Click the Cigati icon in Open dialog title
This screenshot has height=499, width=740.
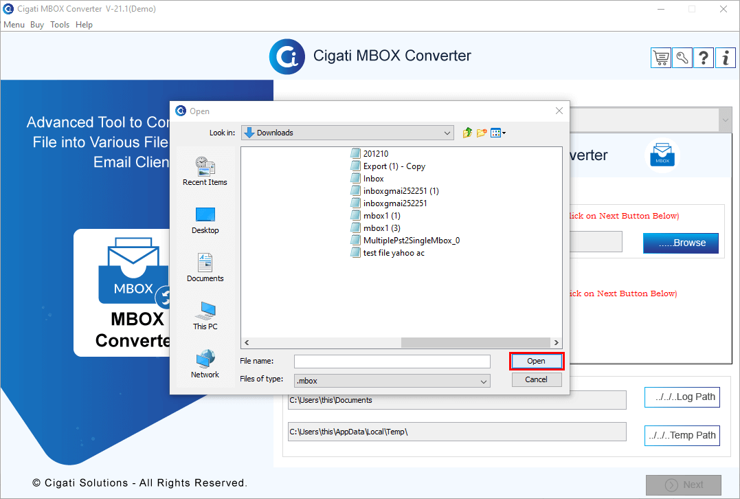click(x=181, y=111)
